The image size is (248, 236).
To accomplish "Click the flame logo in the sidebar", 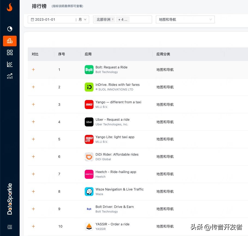I will pos(10,7).
